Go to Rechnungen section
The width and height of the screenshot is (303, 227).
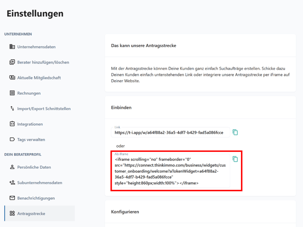click(29, 93)
